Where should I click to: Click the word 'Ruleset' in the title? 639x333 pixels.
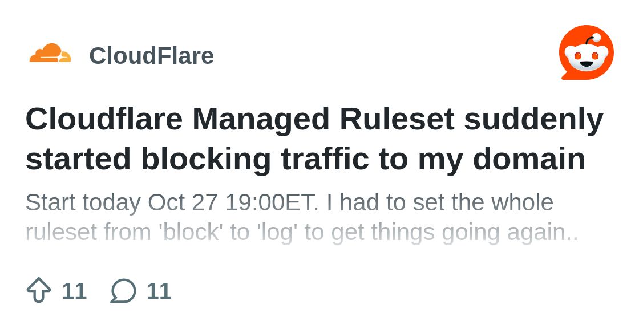[x=397, y=119]
